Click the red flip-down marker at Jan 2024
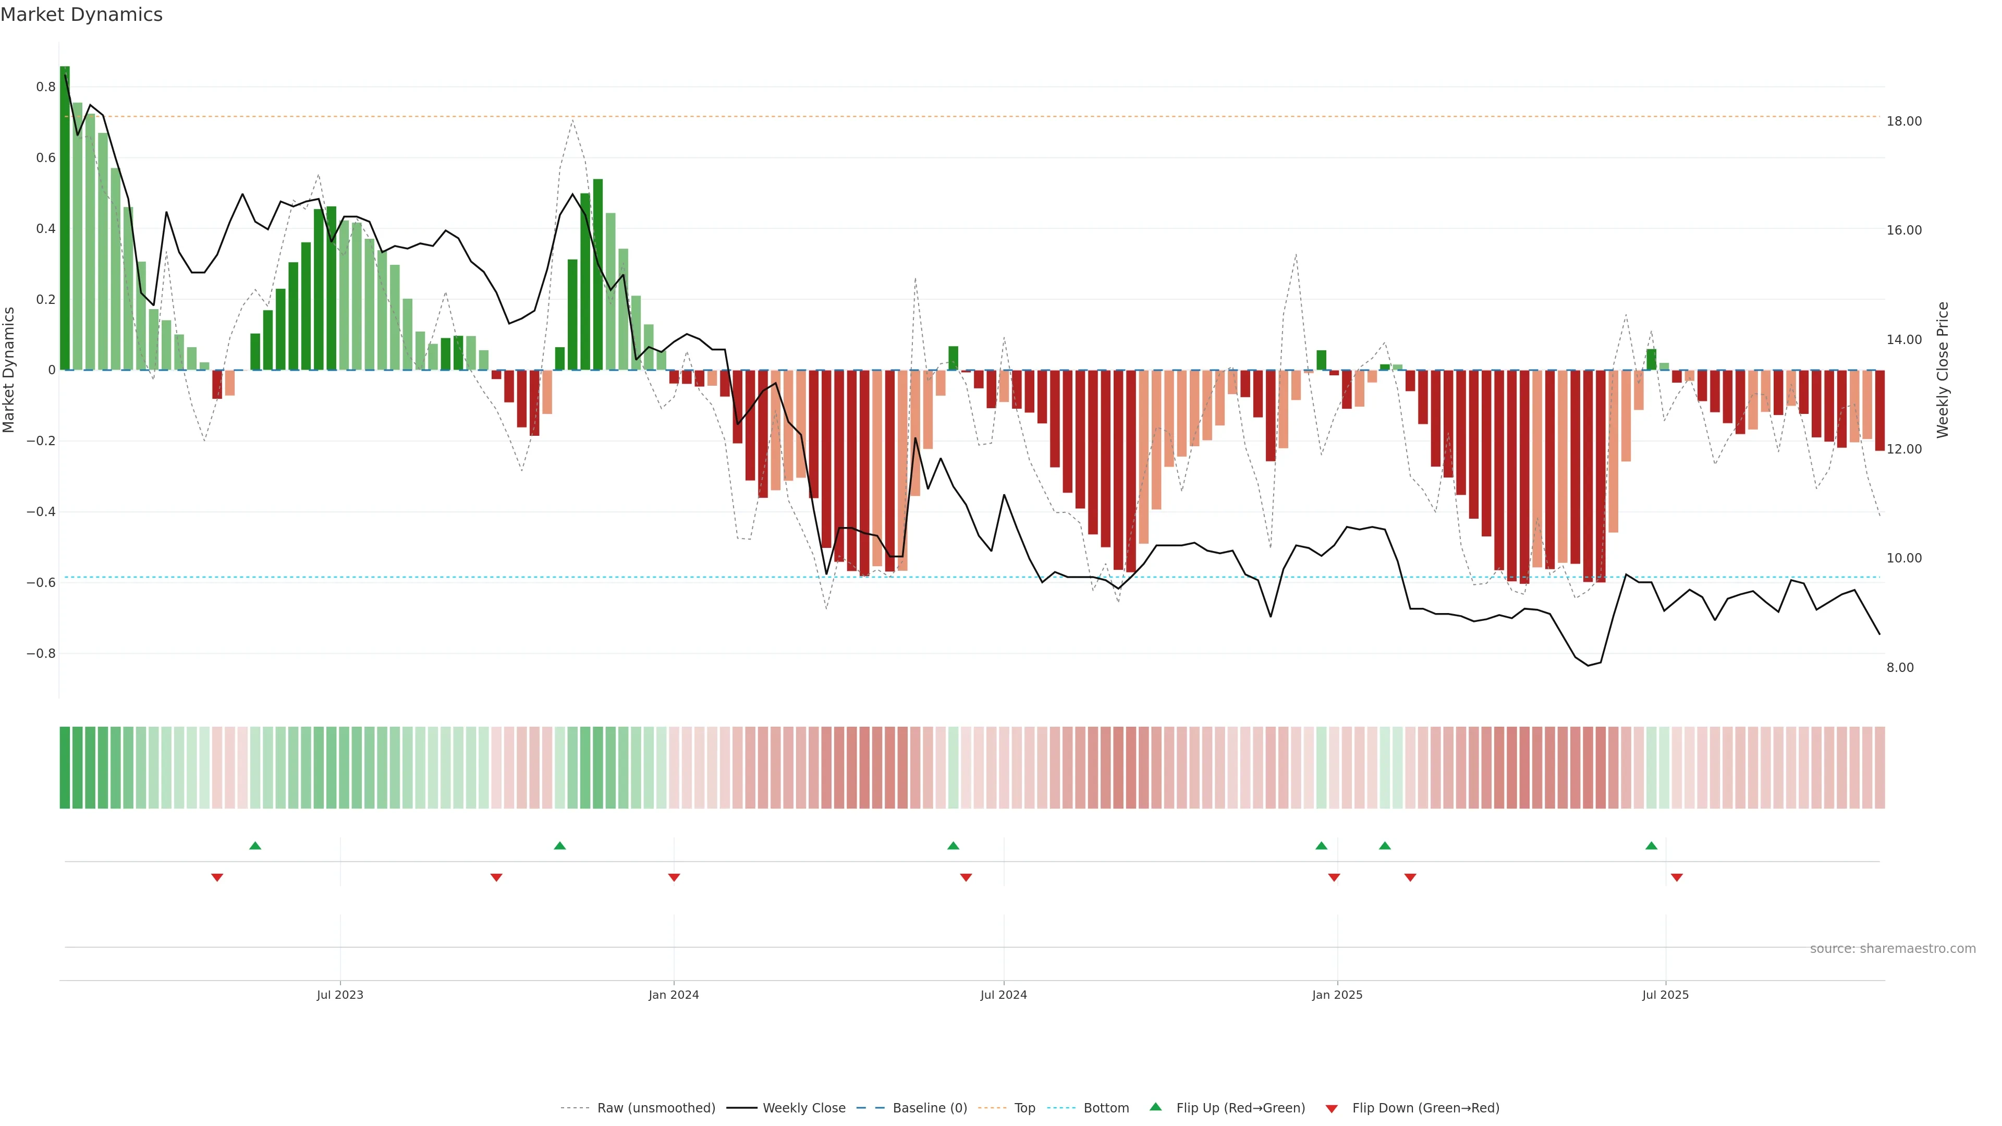This screenshot has width=2002, height=1126. pyautogui.click(x=674, y=877)
